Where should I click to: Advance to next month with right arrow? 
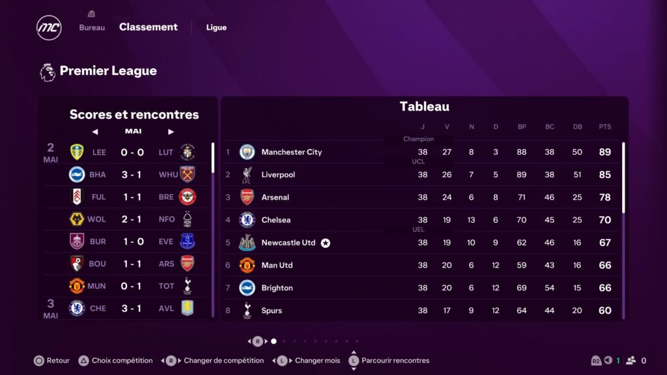(171, 132)
